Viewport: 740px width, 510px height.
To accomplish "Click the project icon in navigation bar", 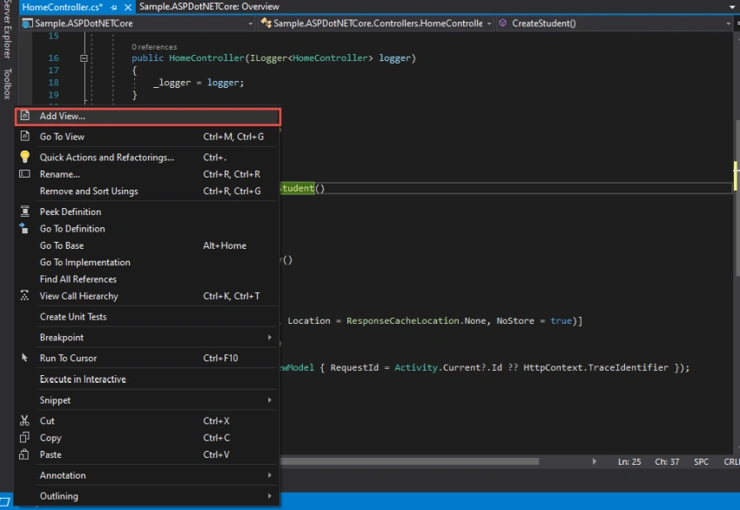I will coord(27,23).
